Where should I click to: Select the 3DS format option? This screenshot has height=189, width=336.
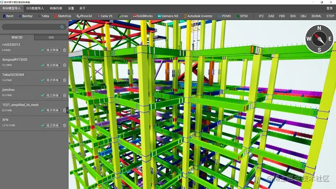point(293,16)
